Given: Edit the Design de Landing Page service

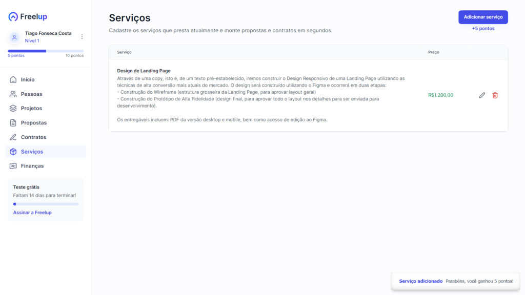Looking at the screenshot, I should (x=482, y=95).
